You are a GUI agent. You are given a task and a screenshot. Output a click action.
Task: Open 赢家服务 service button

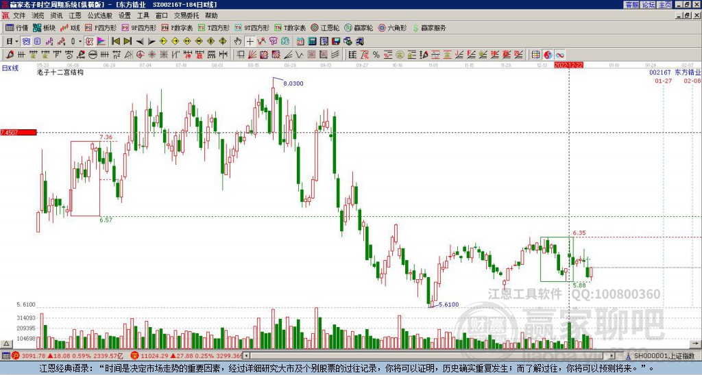click(x=429, y=28)
